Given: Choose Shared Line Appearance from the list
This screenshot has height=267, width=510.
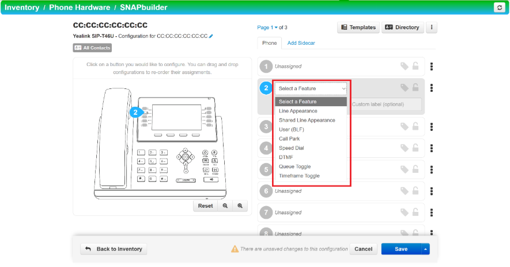Looking at the screenshot, I should [311, 120].
